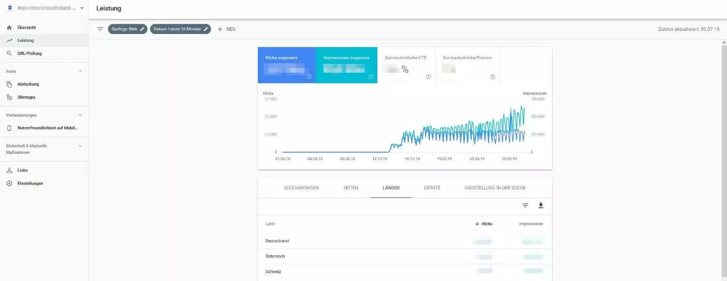Click help icon on Durchschnittliche CTR card

[x=428, y=77]
